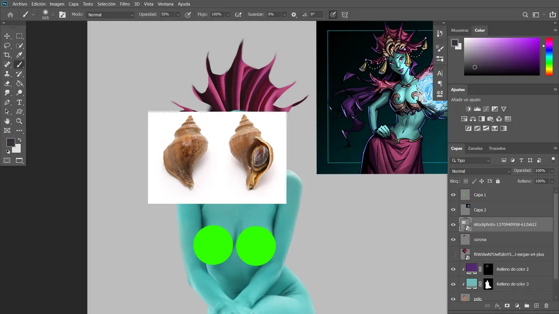The image size is (559, 314).
Task: Select the Healing Brush tool
Action: pyautogui.click(x=7, y=65)
